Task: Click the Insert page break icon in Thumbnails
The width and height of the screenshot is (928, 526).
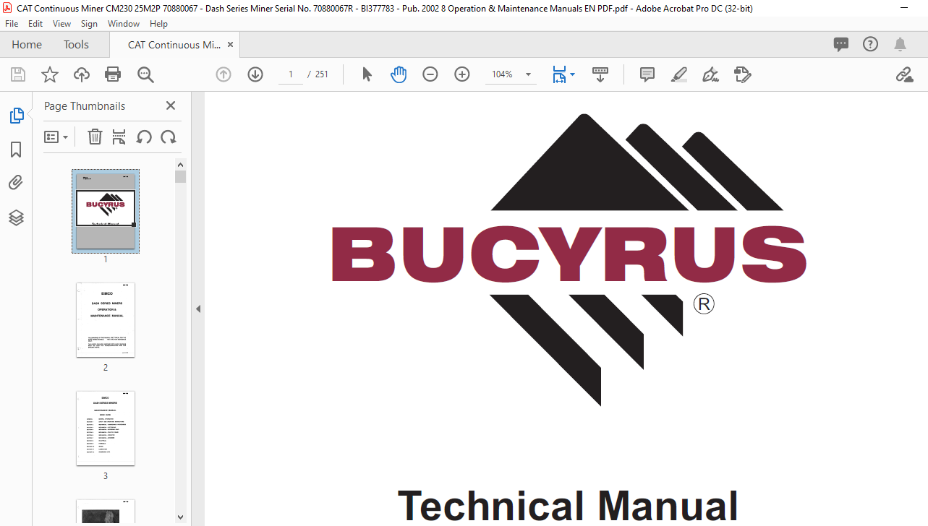Action: [x=119, y=137]
